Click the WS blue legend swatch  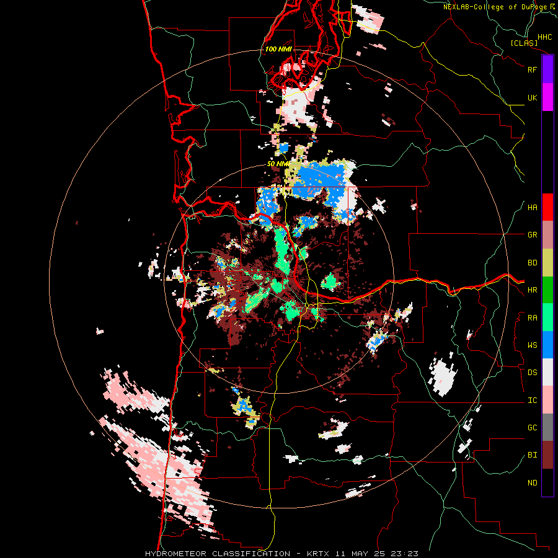(x=547, y=345)
